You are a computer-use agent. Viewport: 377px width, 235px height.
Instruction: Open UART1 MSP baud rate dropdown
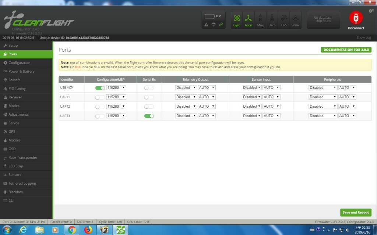click(x=116, y=97)
